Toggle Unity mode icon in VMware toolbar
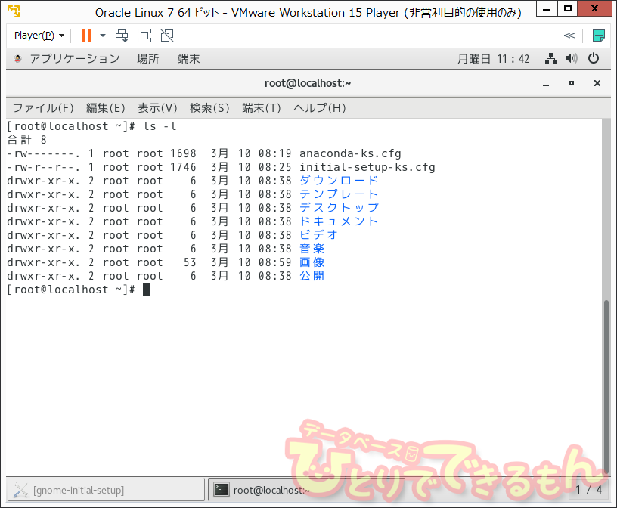 [167, 36]
